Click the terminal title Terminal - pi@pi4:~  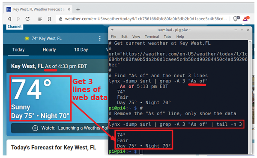coord(174,30)
